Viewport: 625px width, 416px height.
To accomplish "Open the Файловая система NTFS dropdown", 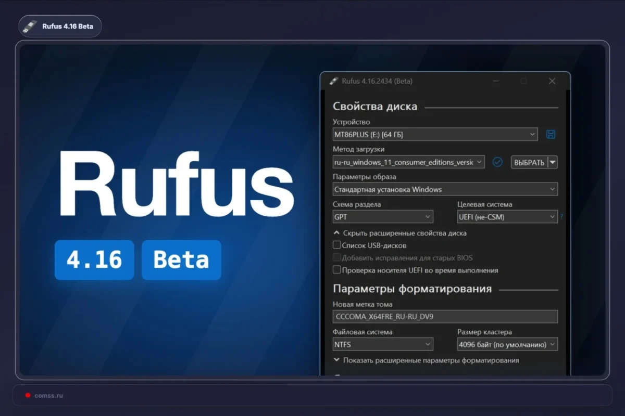I will point(383,344).
